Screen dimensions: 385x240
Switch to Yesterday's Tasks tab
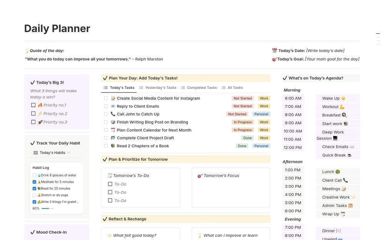click(157, 88)
